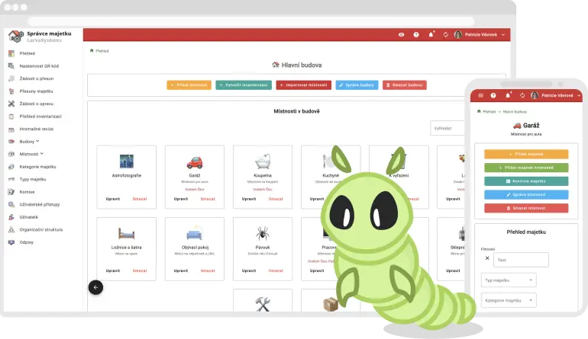Image resolution: width=588 pixels, height=339 pixels.
Task: Click the black back-arrow circle button
Action: point(95,287)
